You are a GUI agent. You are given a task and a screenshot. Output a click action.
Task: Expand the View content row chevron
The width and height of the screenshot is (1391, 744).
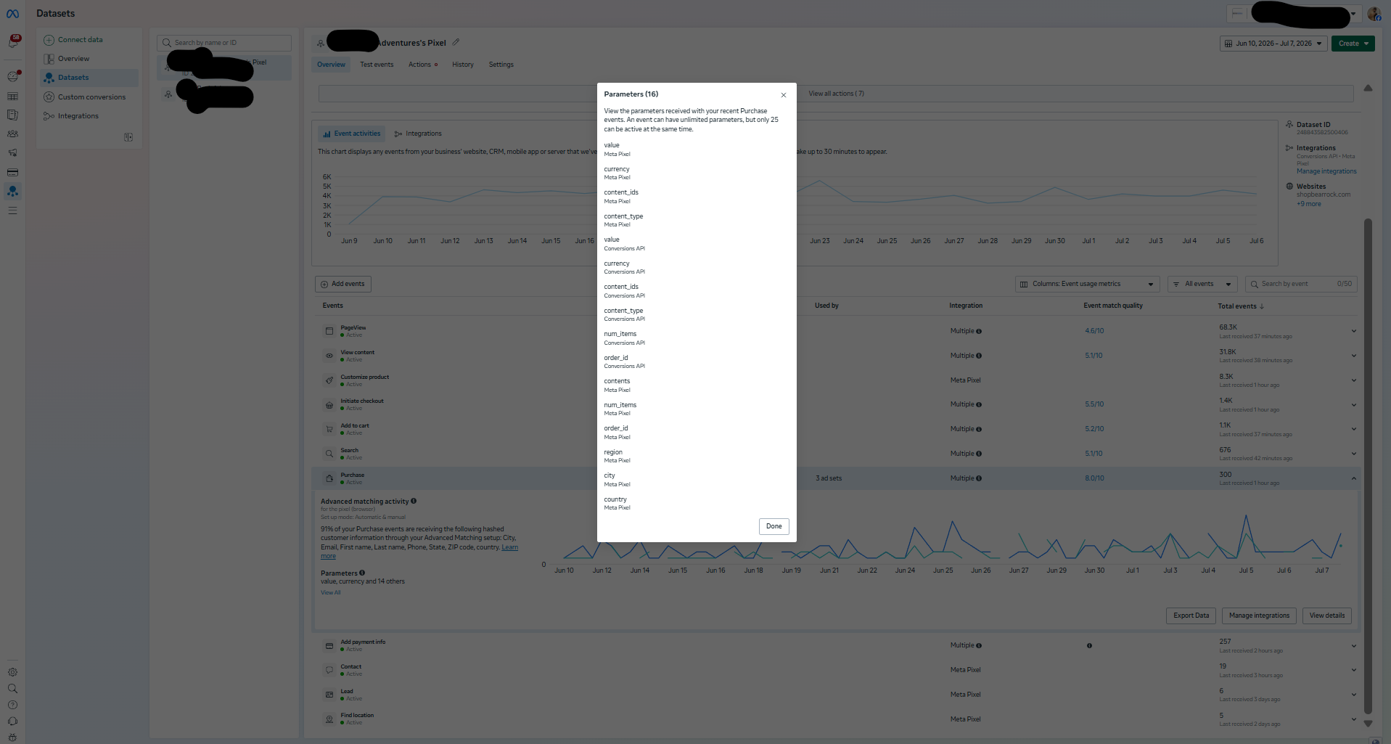1353,356
